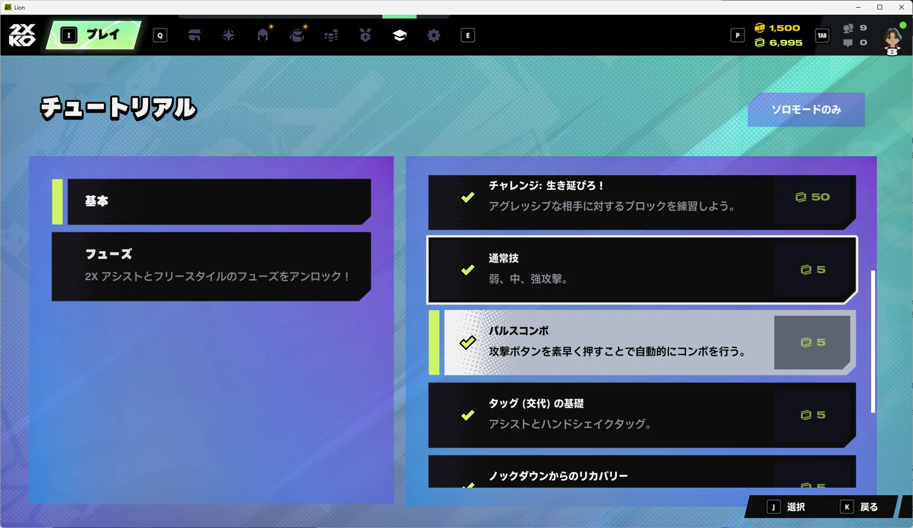Click the 6,995 credits counter
The image size is (913, 528).
pos(779,43)
